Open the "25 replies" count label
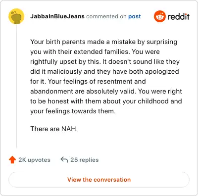This screenshot has height=196, width=198. click(85, 160)
